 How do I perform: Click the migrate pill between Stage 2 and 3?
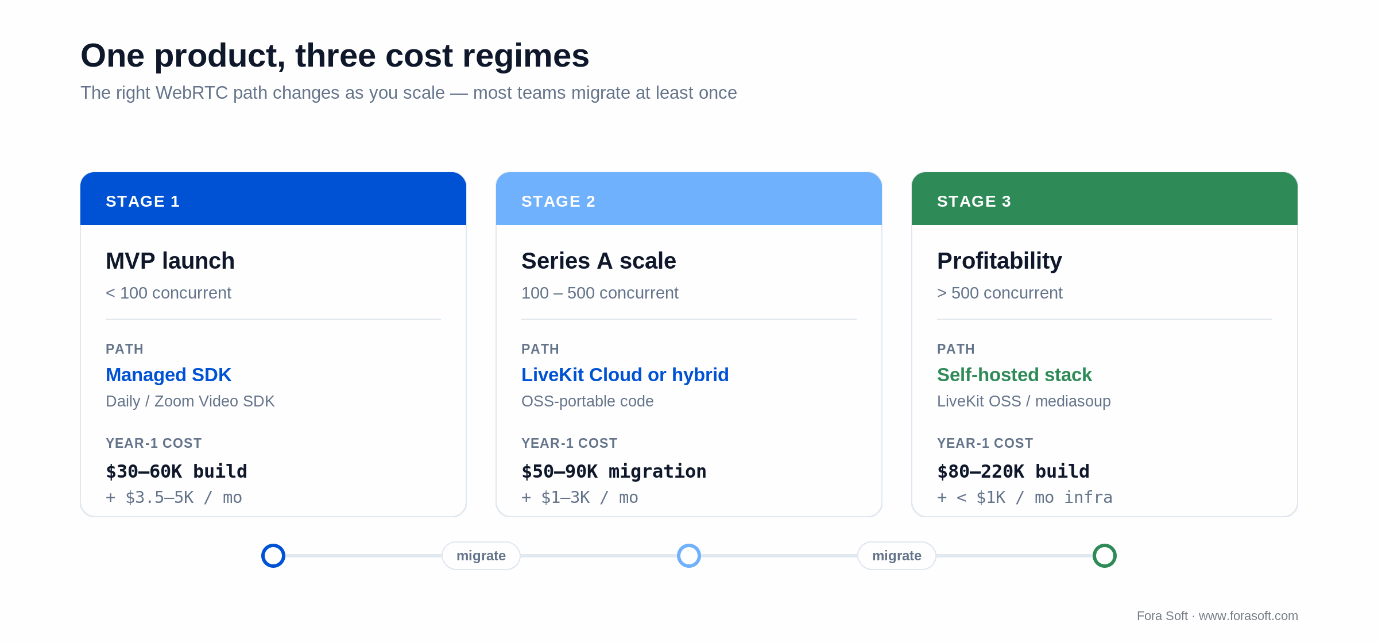[897, 556]
